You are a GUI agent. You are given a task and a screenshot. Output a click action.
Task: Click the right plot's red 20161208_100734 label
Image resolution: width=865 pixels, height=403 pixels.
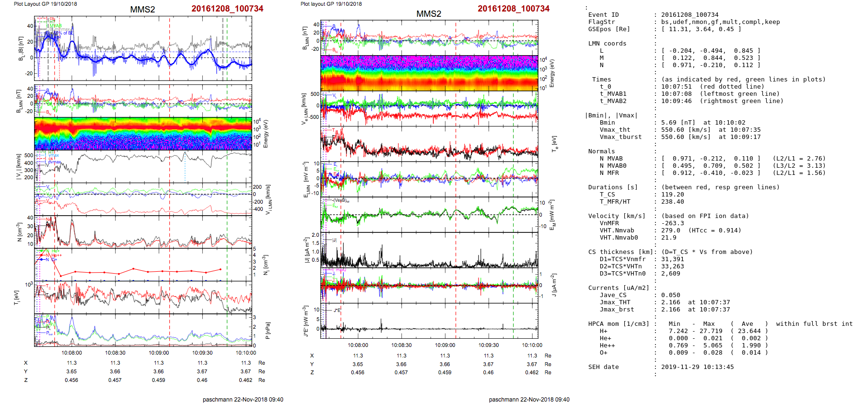pyautogui.click(x=513, y=9)
